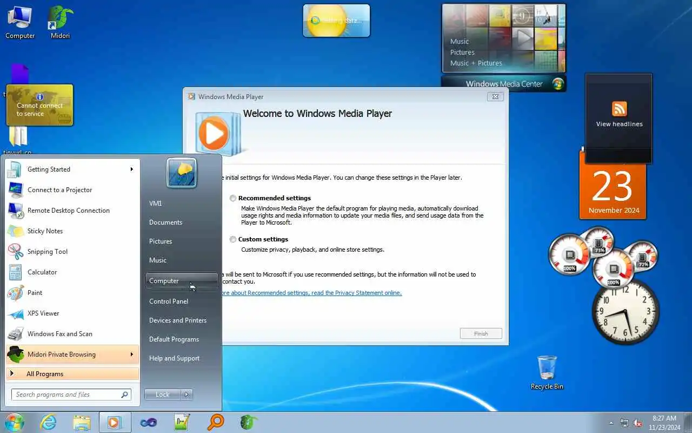Image resolution: width=692 pixels, height=433 pixels.
Task: Expand the Getting Started submenu arrow
Action: [x=131, y=169]
